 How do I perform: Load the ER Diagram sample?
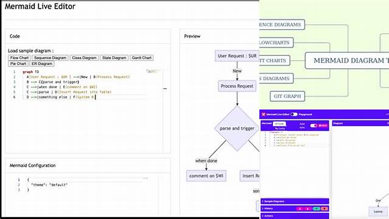[x=42, y=64]
